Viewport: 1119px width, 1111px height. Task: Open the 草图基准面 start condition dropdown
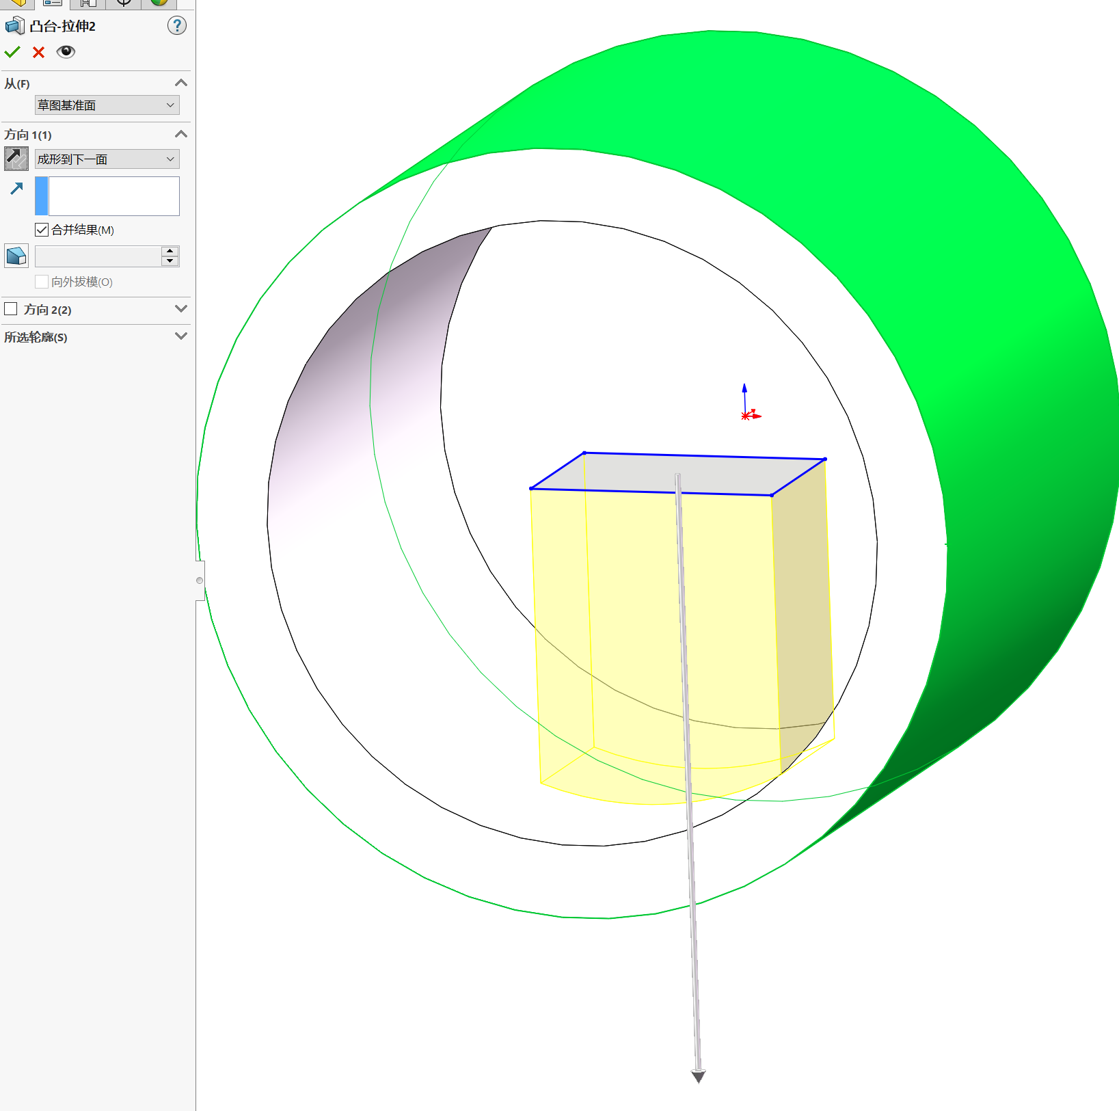pyautogui.click(x=107, y=105)
